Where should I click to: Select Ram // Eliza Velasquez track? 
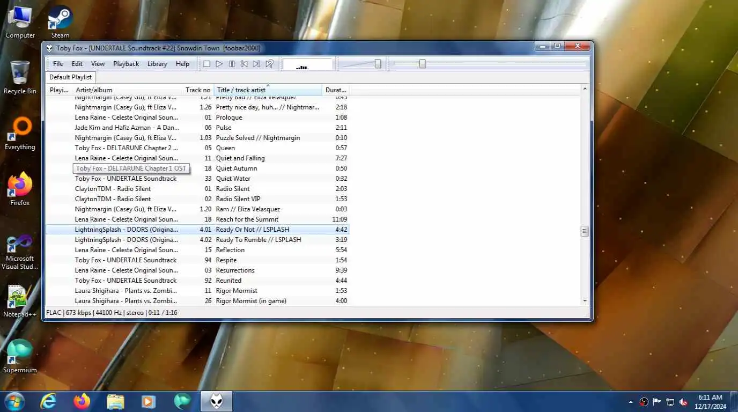pyautogui.click(x=197, y=209)
